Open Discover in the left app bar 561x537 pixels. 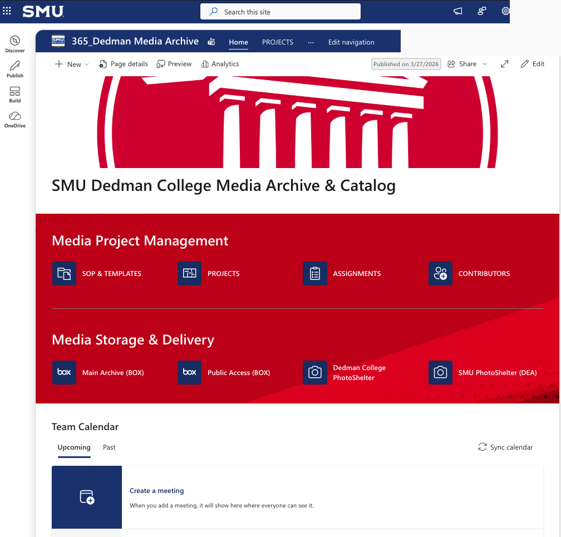click(x=14, y=45)
